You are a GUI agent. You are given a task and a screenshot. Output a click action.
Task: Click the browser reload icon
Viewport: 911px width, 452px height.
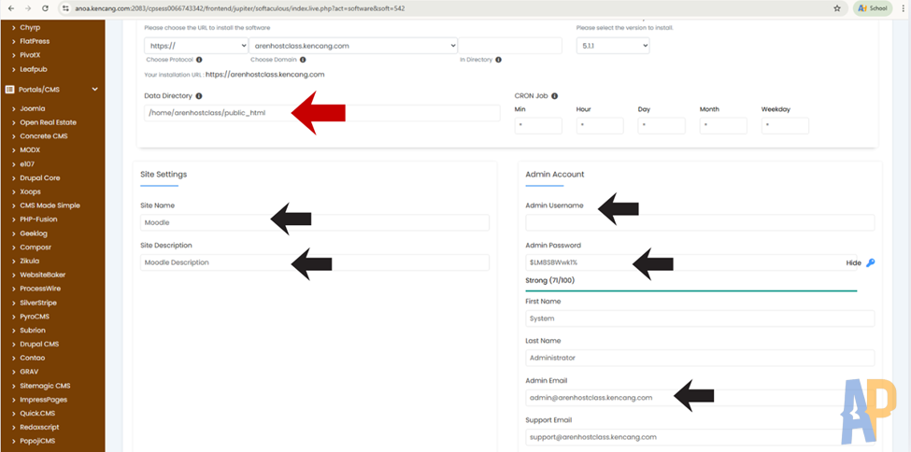[x=45, y=7]
